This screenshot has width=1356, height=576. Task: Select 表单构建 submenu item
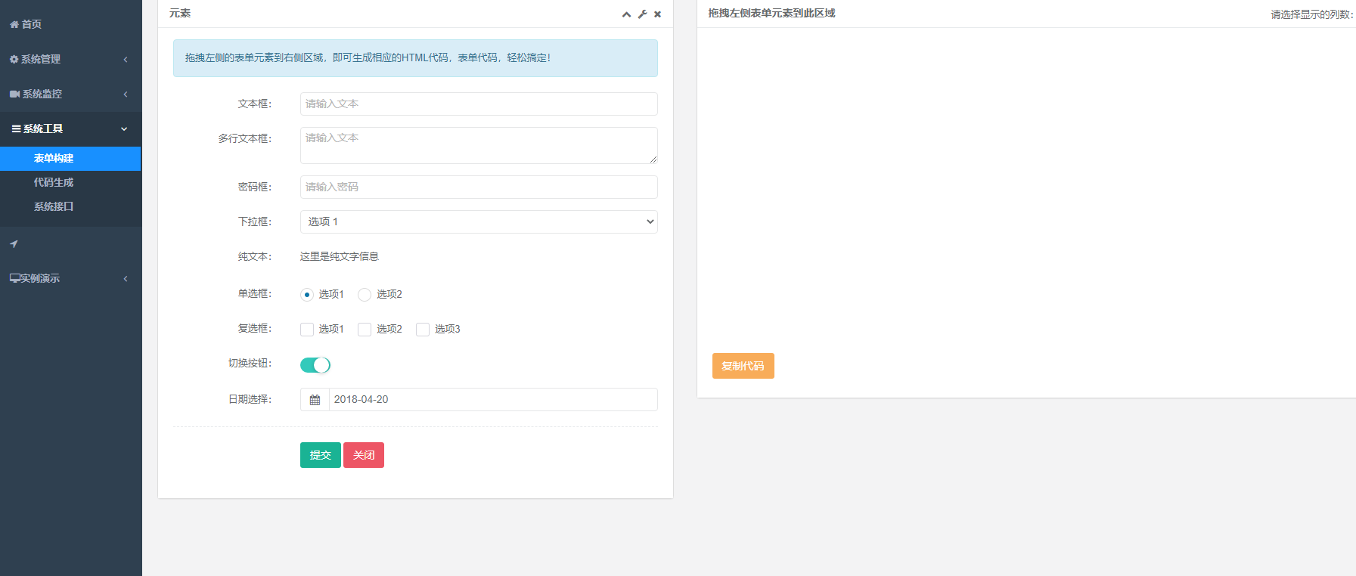click(x=70, y=159)
